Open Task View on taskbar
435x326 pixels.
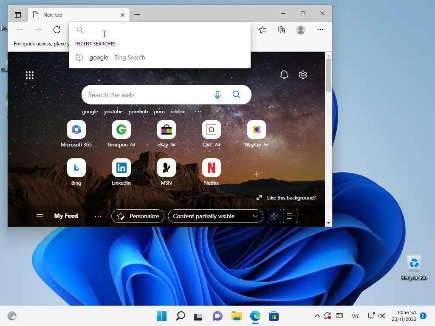198,316
